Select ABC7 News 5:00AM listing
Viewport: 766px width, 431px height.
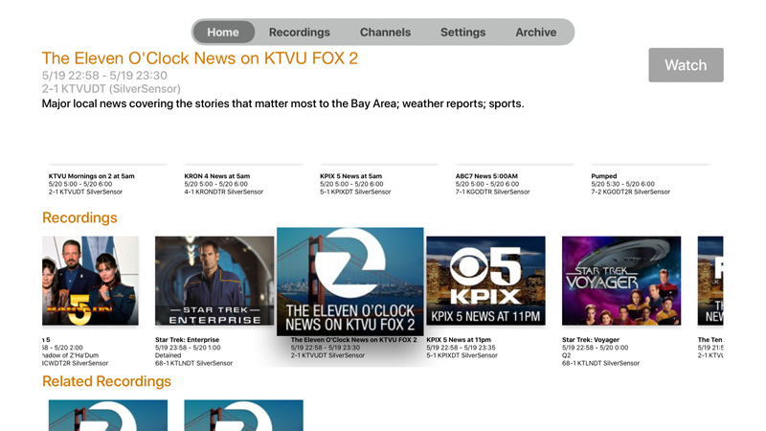tap(492, 184)
